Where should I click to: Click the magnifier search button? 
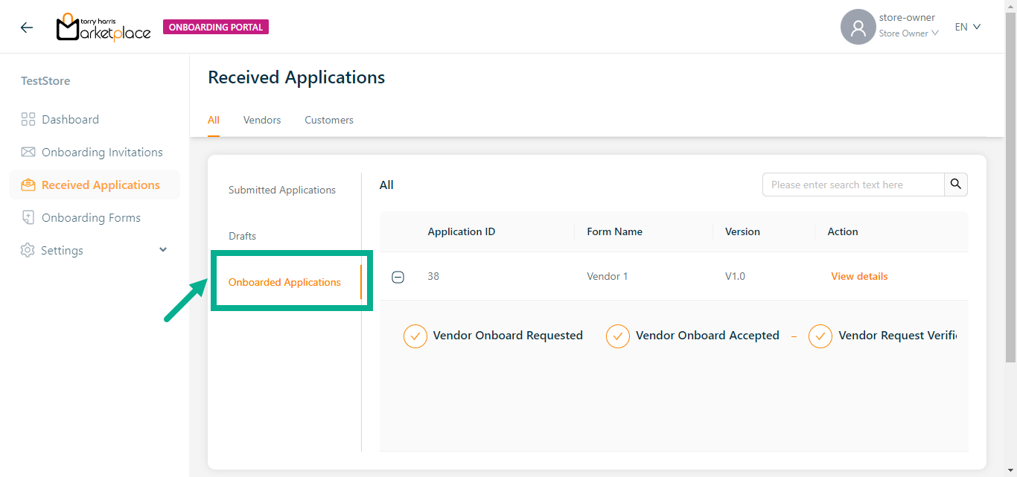coord(956,185)
